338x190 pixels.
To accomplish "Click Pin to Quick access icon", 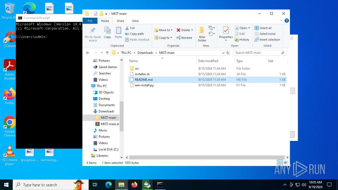I will tap(93, 34).
